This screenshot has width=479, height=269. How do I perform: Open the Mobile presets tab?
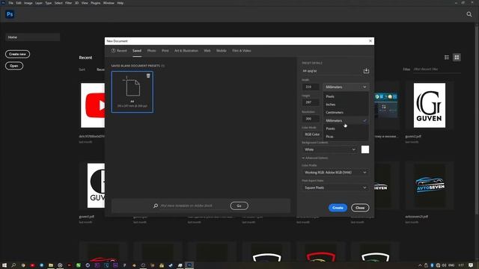222,51
